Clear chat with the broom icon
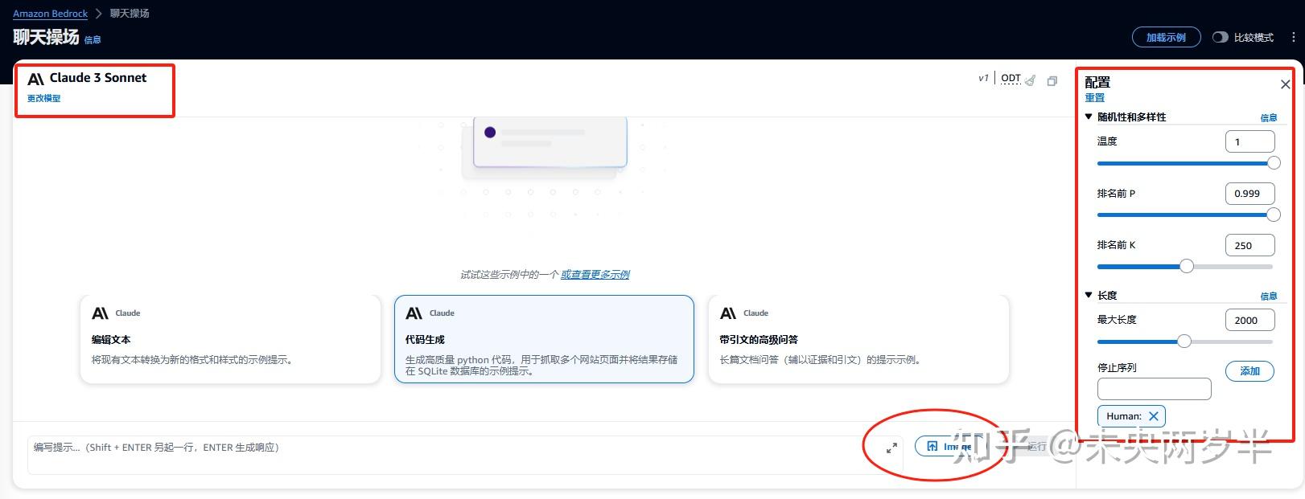This screenshot has height=499, width=1305. point(1030,80)
